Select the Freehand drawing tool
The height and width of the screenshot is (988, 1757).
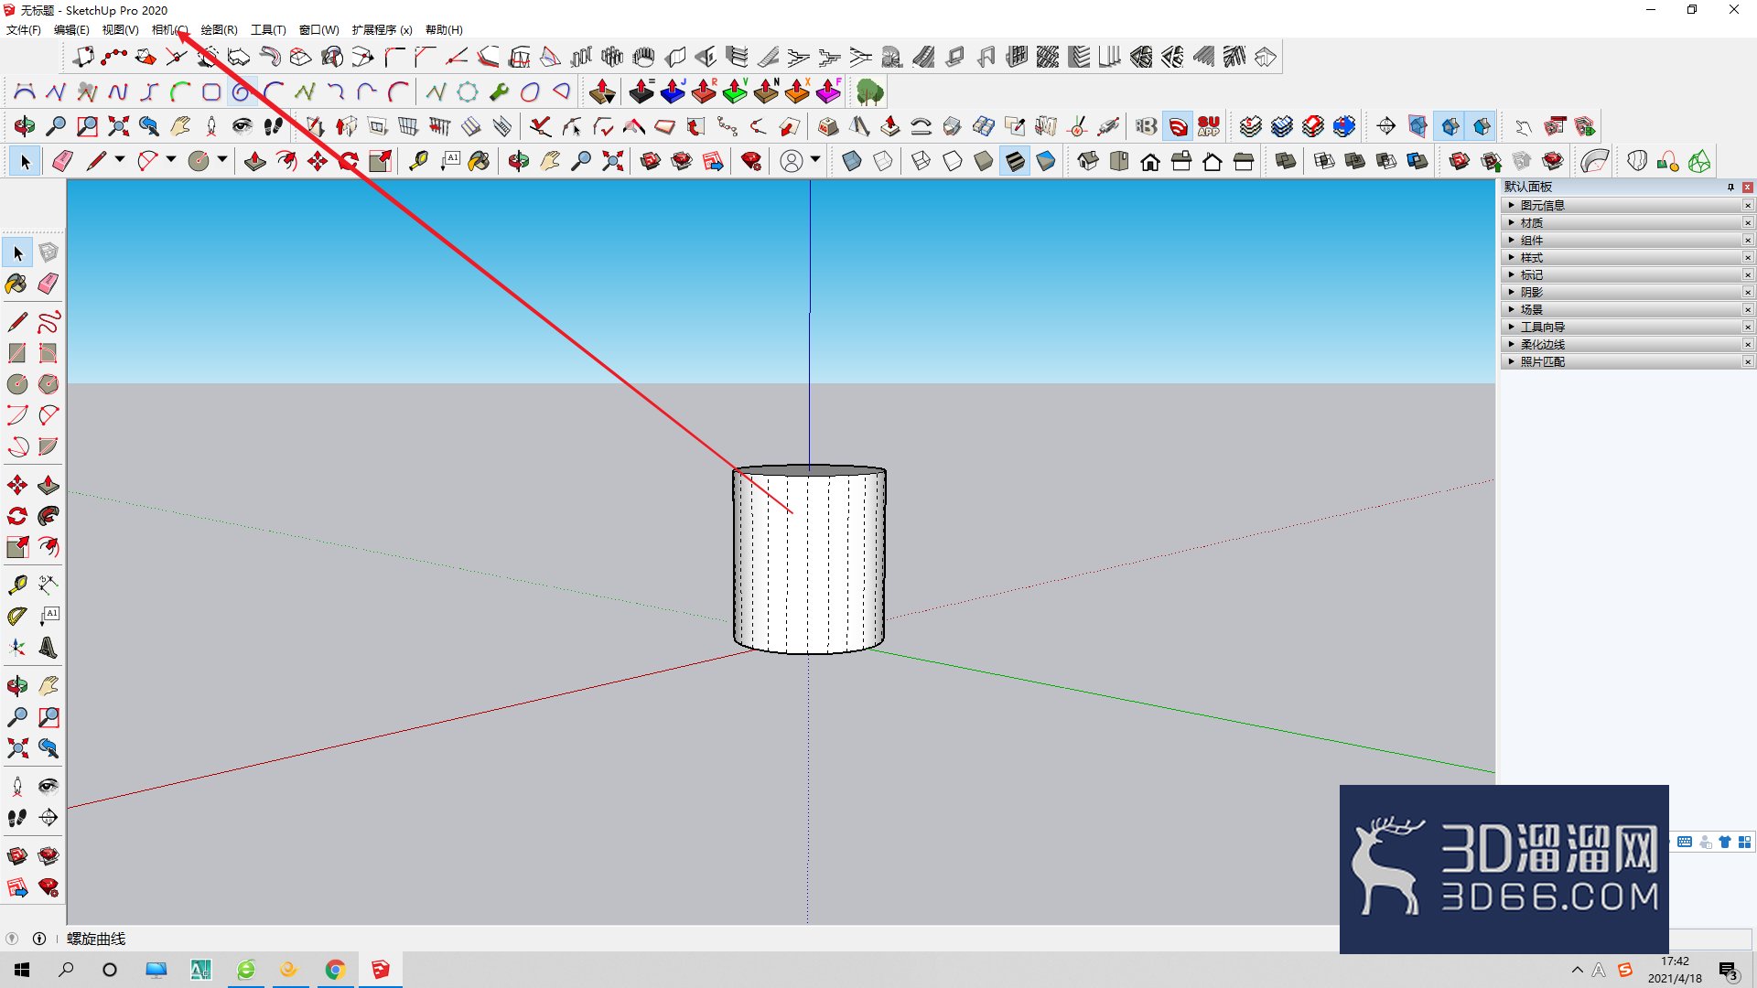point(49,322)
